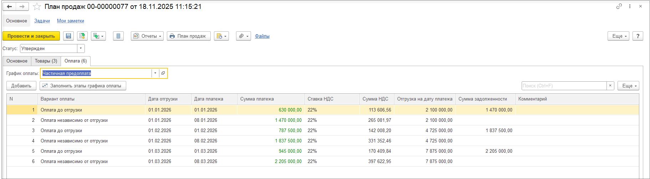Click the forward navigation arrow
This screenshot has width=650, height=179.
[x=22, y=7]
